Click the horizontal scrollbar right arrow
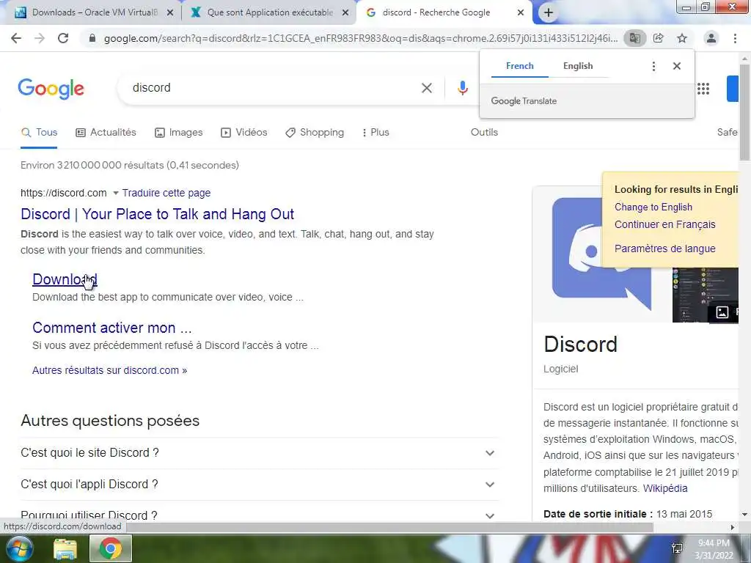Viewport: 751px width, 563px height. point(733,527)
